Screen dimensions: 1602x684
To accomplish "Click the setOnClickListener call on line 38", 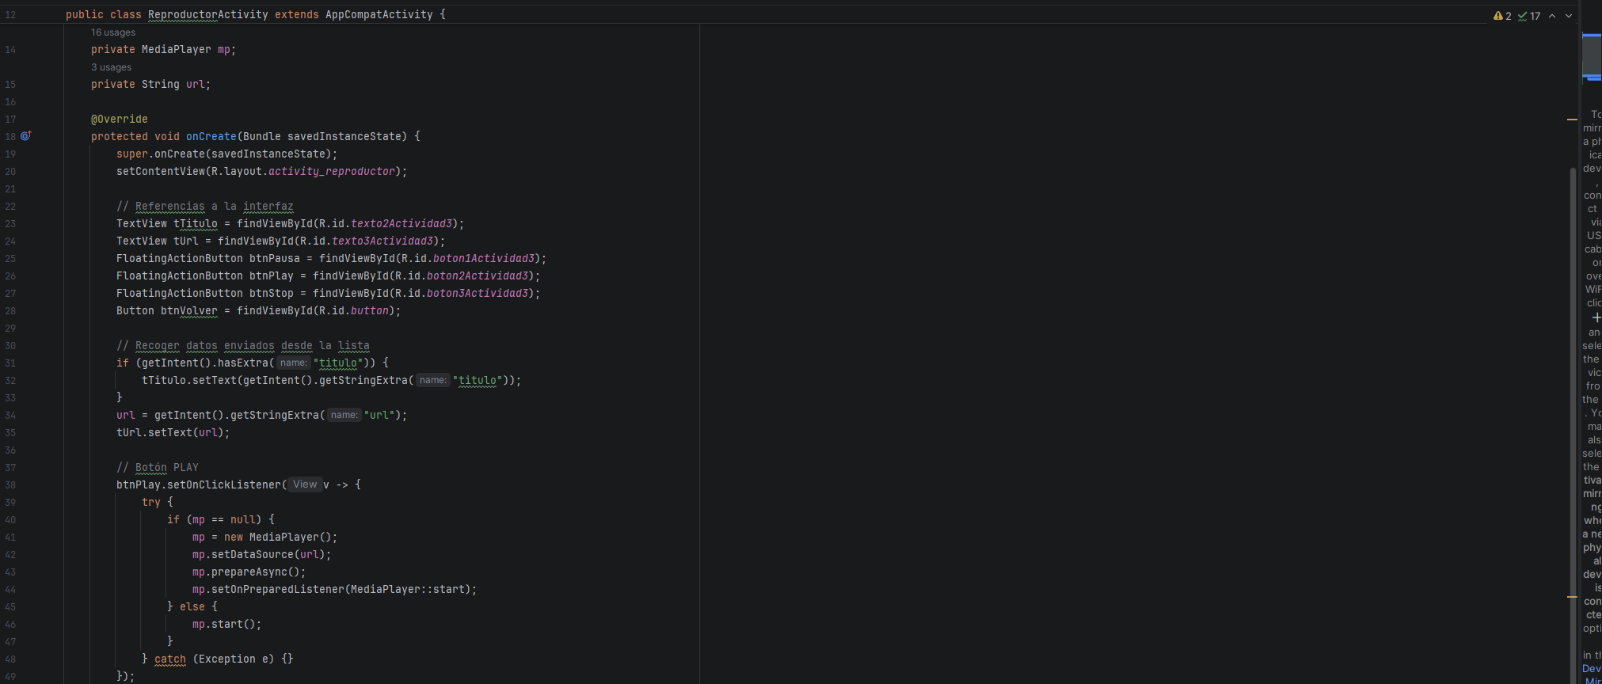I will click(224, 485).
